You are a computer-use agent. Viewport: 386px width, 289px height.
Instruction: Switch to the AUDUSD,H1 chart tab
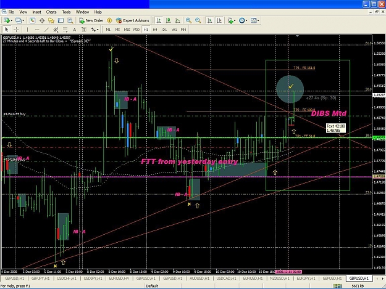tap(199, 279)
